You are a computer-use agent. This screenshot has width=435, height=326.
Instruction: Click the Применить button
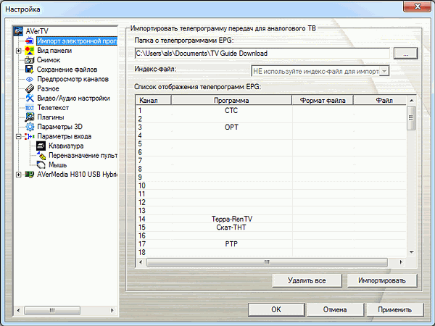(395, 309)
